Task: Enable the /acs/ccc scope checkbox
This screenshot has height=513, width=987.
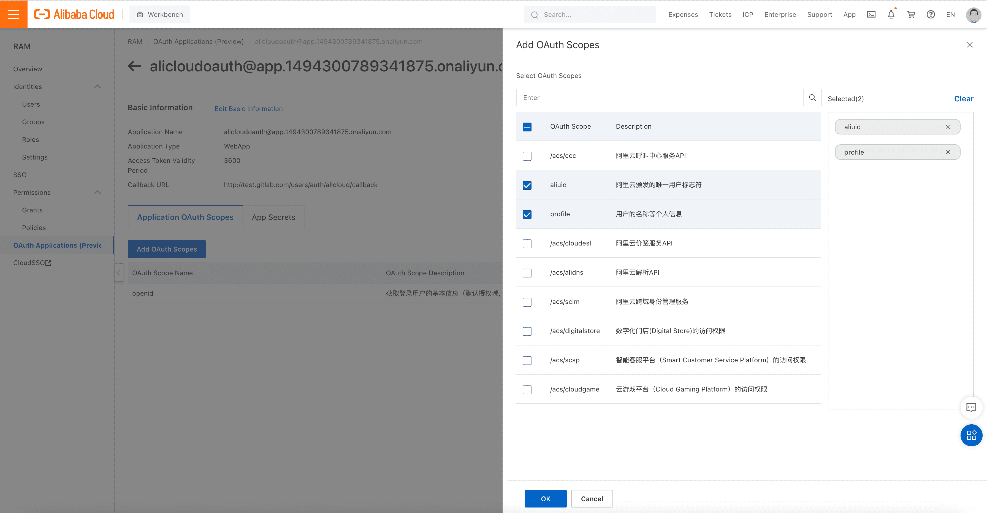Action: (x=527, y=155)
